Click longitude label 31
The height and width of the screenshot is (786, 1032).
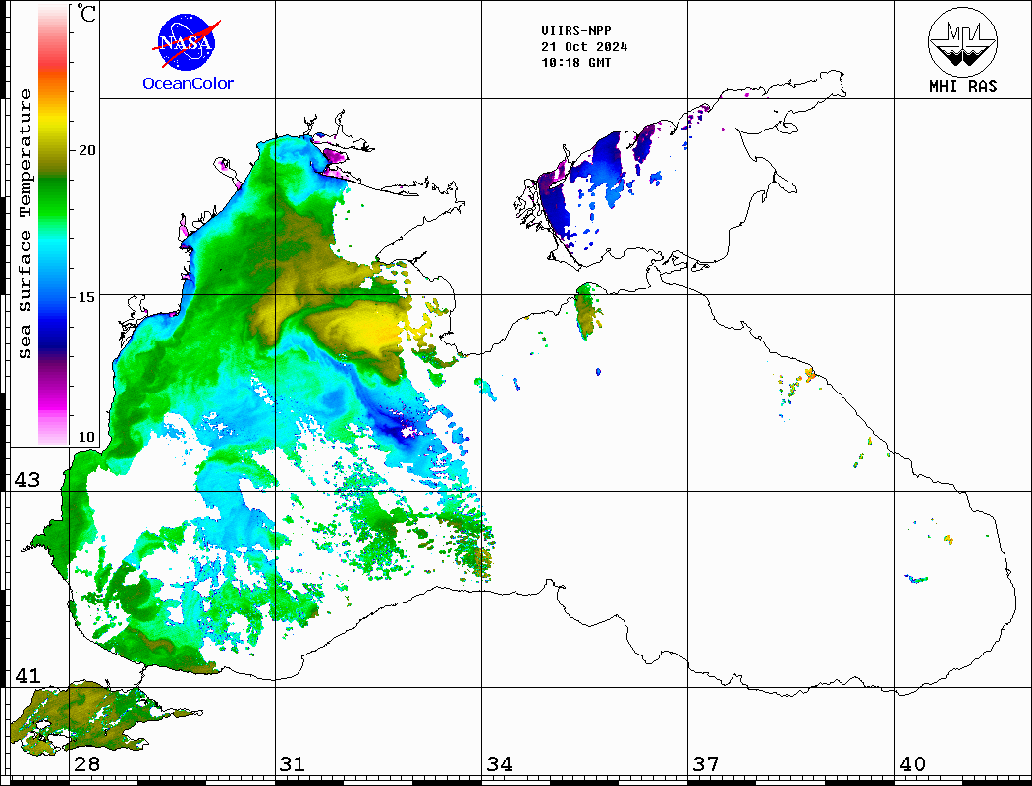[293, 763]
